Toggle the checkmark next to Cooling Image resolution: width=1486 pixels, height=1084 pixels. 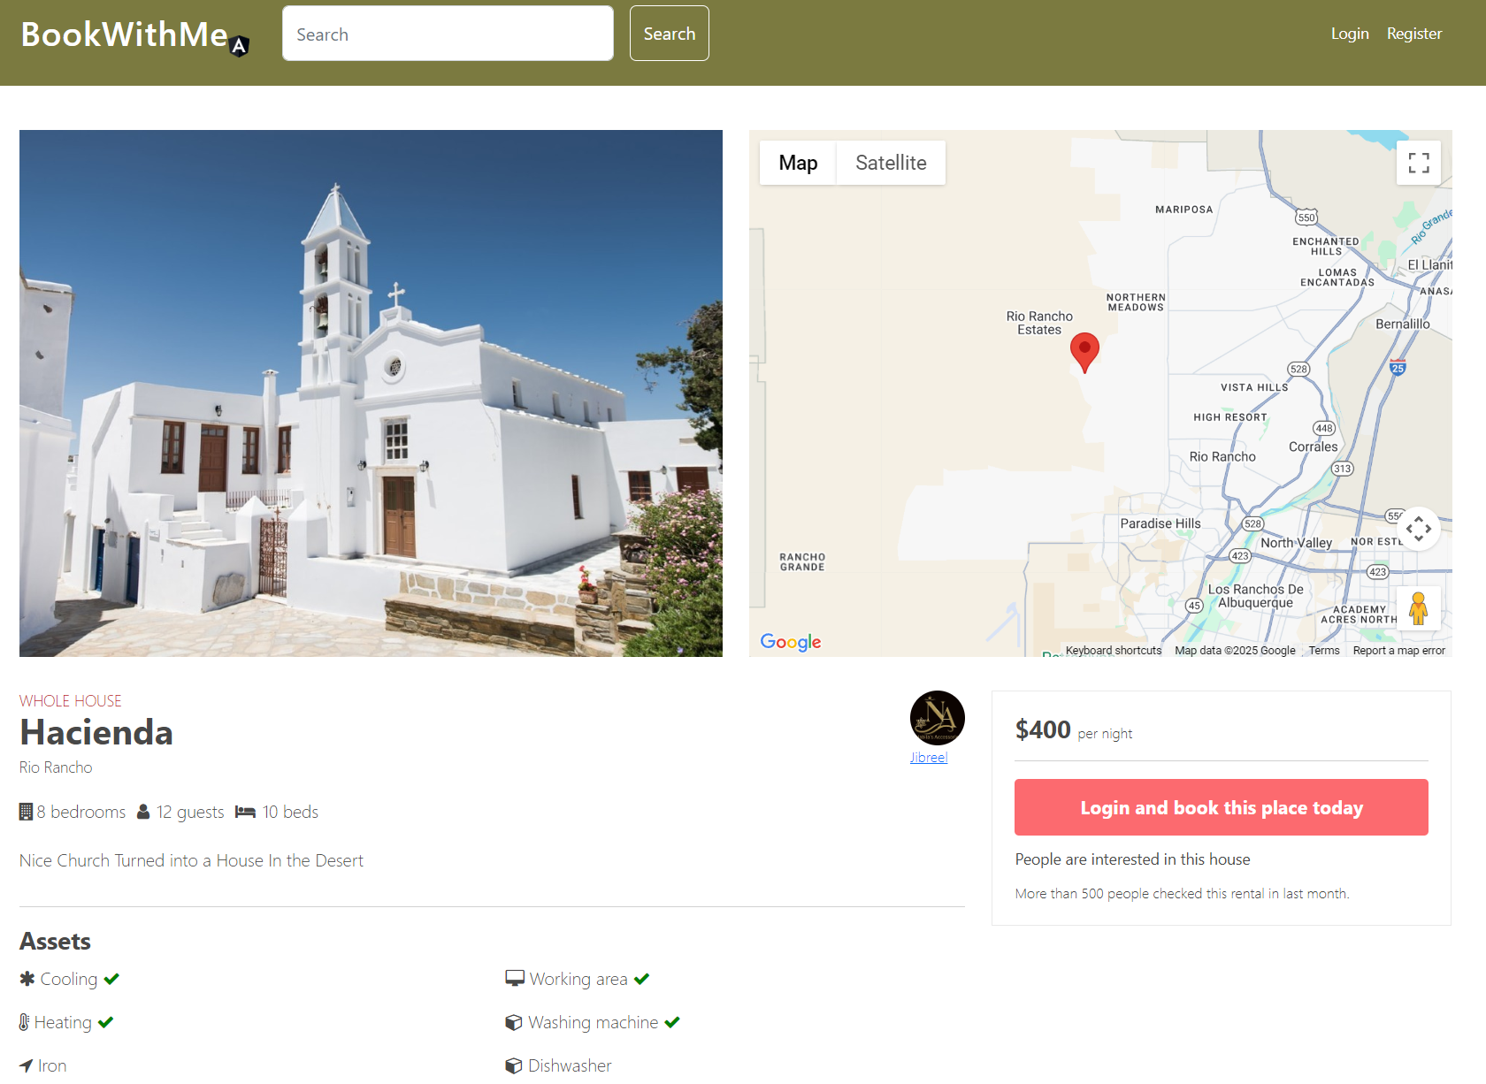(x=111, y=979)
